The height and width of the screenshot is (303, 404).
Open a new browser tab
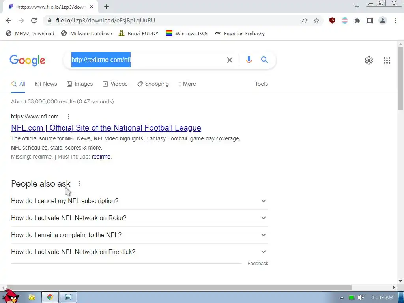pyautogui.click(x=107, y=7)
